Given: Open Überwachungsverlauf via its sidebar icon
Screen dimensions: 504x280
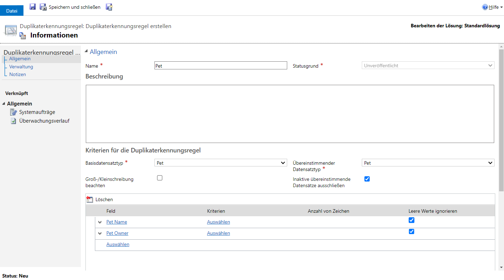Looking at the screenshot, I should (13, 121).
